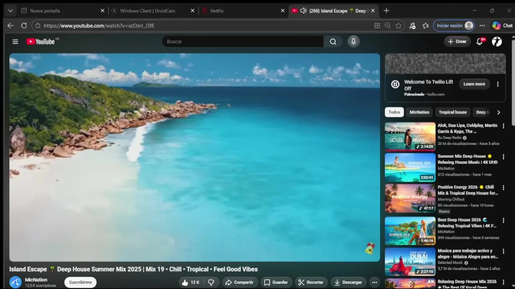Open options for Positive Energy 2026 video

click(x=503, y=188)
